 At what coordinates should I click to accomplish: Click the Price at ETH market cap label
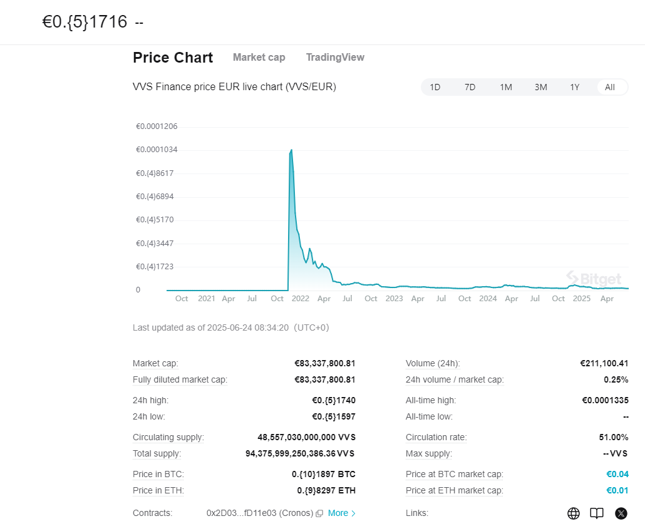(x=455, y=491)
